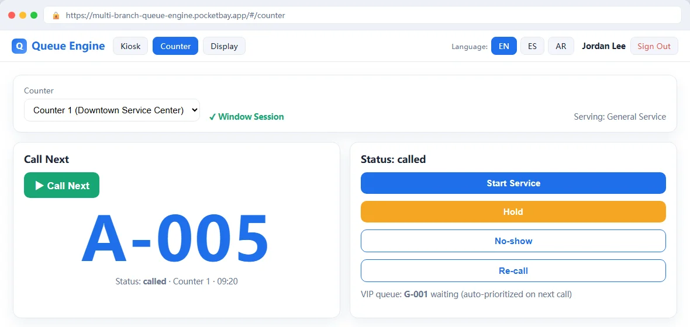Click the Status: called heading

393,159
